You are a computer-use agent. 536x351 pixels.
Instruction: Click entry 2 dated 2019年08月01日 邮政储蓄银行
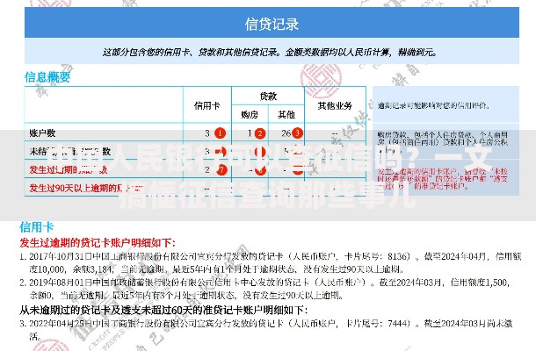pyautogui.click(x=264, y=289)
